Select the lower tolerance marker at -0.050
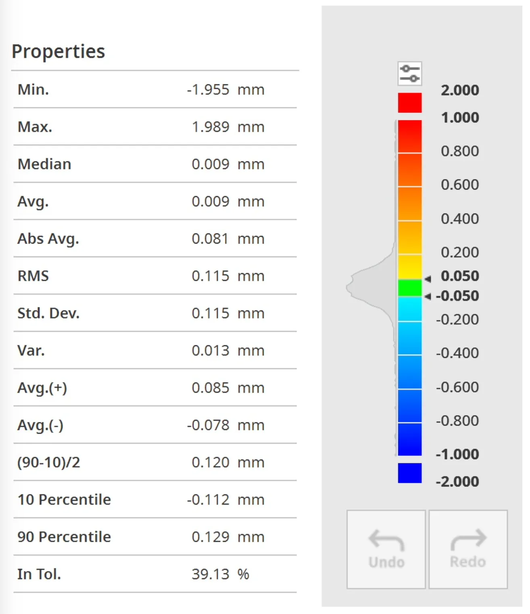The image size is (530, 614). tap(428, 297)
